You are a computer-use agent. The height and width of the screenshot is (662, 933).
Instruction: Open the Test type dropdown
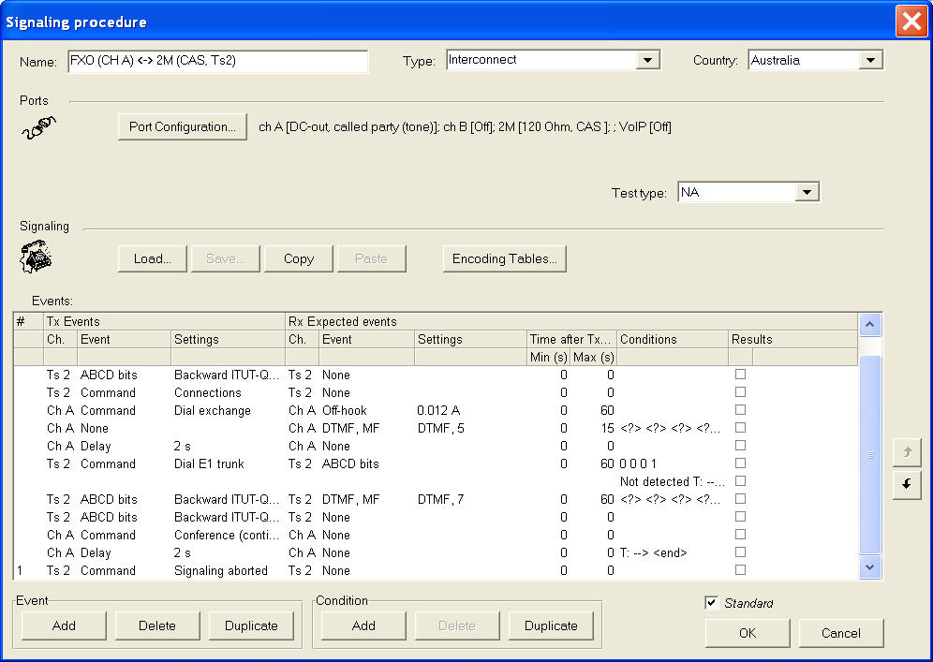806,192
